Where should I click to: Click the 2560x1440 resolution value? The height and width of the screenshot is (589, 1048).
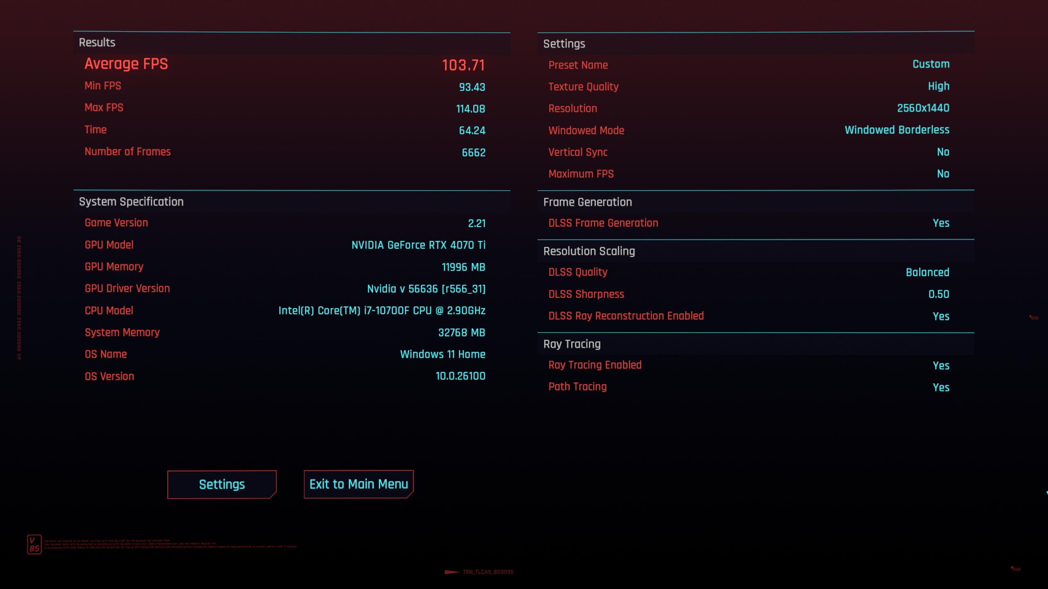point(923,108)
